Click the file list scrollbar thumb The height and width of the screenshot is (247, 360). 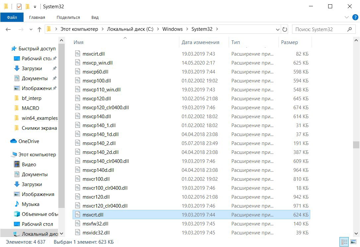click(356, 145)
